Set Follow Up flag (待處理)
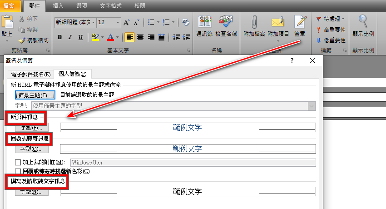Image resolution: width=386 pixels, height=209 pixels. pyautogui.click(x=330, y=19)
